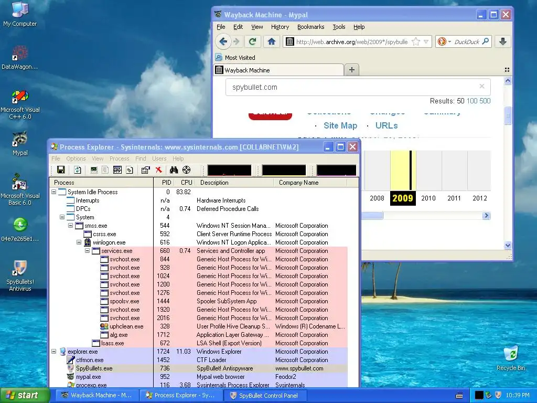Image resolution: width=537 pixels, height=403 pixels.
Task: Select 2009 year on Wayback timeline
Action: click(403, 198)
